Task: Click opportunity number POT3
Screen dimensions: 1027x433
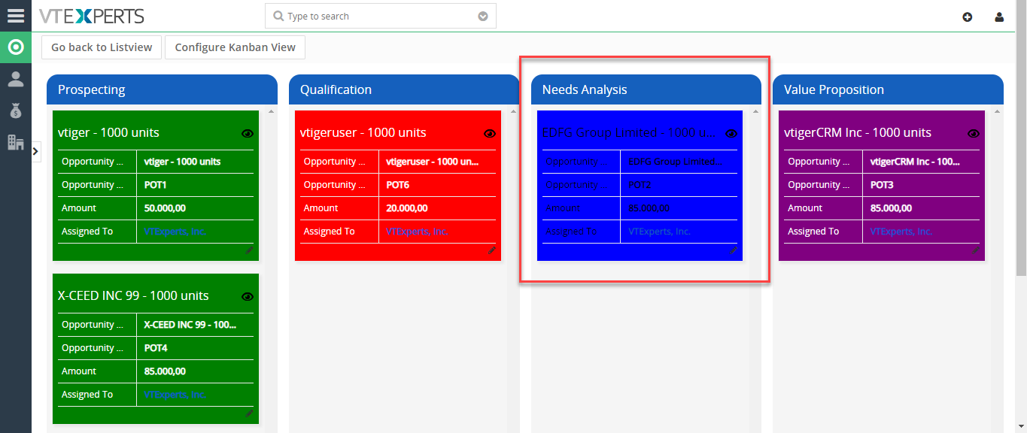Action: pos(882,185)
